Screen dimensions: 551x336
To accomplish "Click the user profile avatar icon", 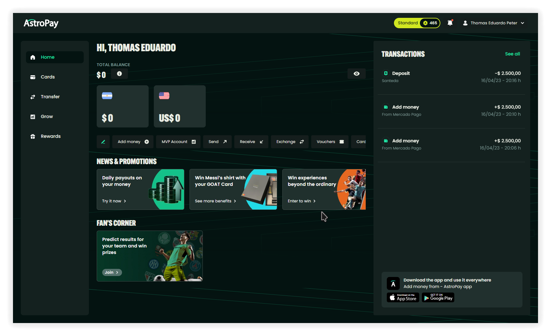I will tap(465, 23).
